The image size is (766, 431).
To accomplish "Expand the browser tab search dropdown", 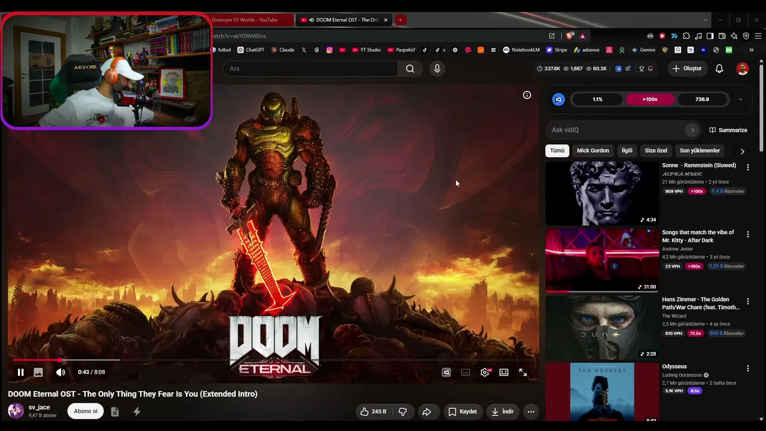I will (706, 20).
